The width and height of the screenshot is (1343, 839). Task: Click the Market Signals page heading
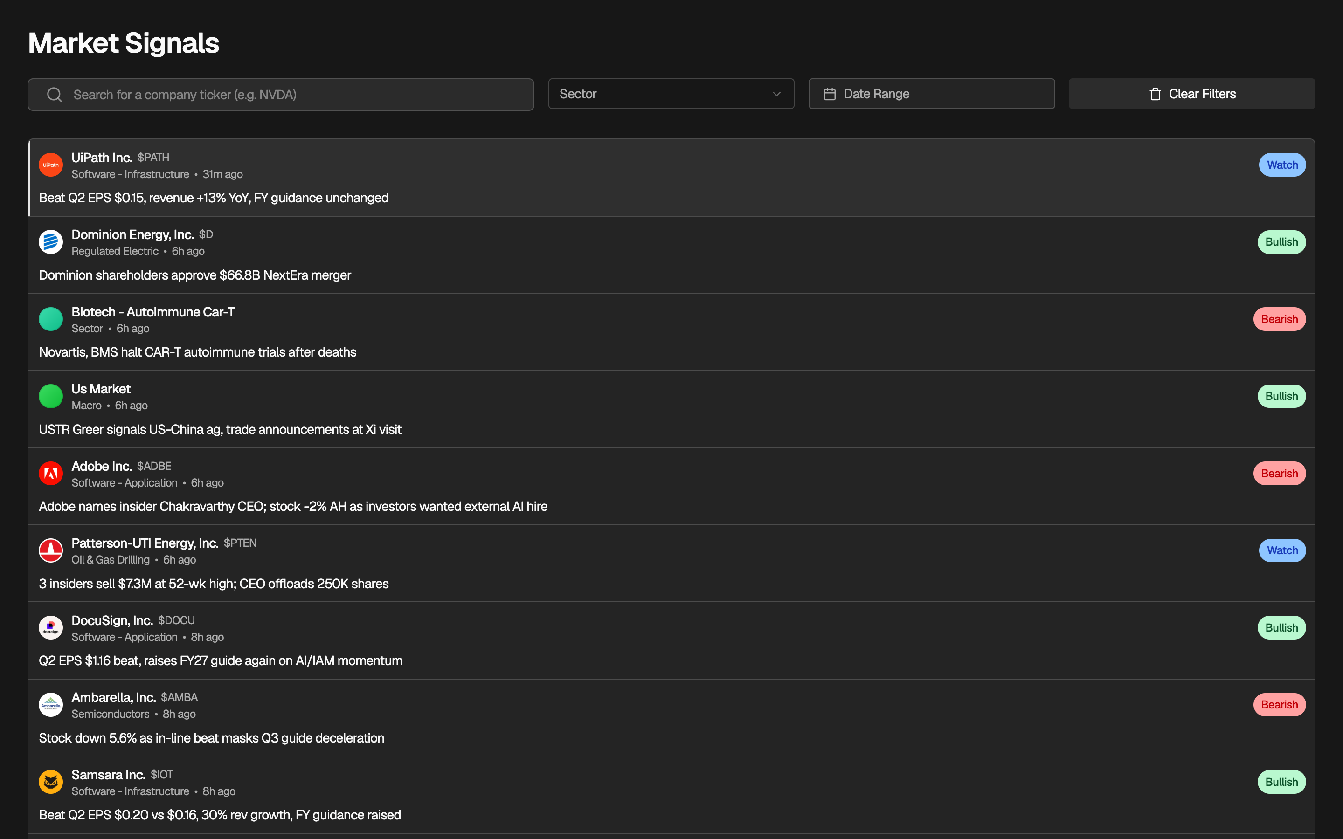tap(124, 43)
